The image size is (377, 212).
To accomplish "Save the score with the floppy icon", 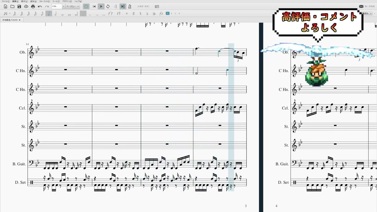I will (19, 6).
